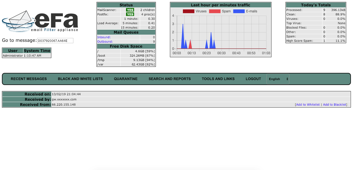The image size is (352, 170).
Task: Click Add to Whitelist link
Action: (308, 105)
